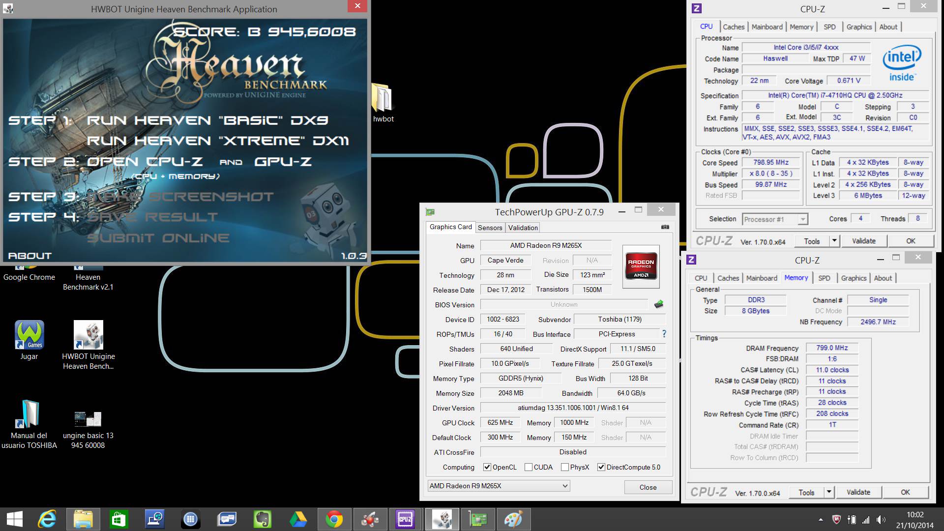Click the McAfee shield tray icon

(836, 520)
